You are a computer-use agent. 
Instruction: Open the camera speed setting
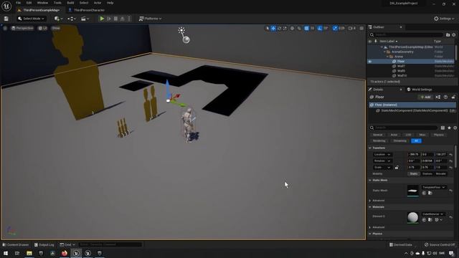352,29
